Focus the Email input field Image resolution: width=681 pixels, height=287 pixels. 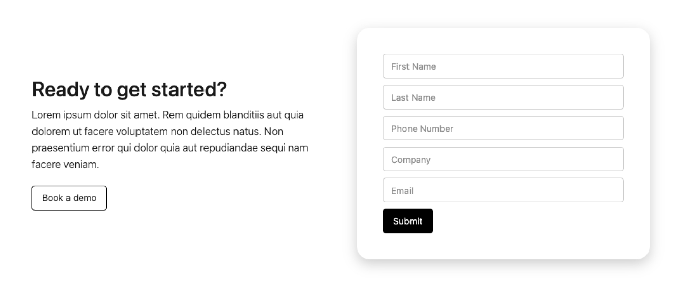pos(503,190)
